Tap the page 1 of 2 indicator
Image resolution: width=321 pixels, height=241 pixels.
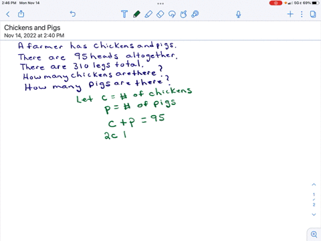pyautogui.click(x=314, y=199)
